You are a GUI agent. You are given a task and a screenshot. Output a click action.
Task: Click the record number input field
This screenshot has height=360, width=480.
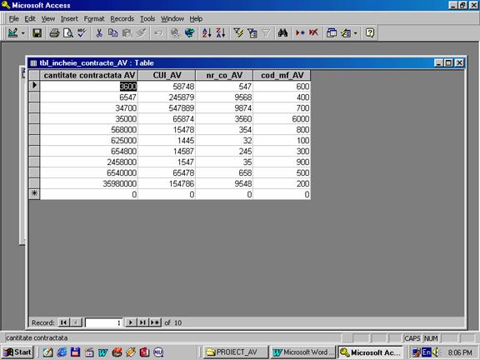point(103,322)
